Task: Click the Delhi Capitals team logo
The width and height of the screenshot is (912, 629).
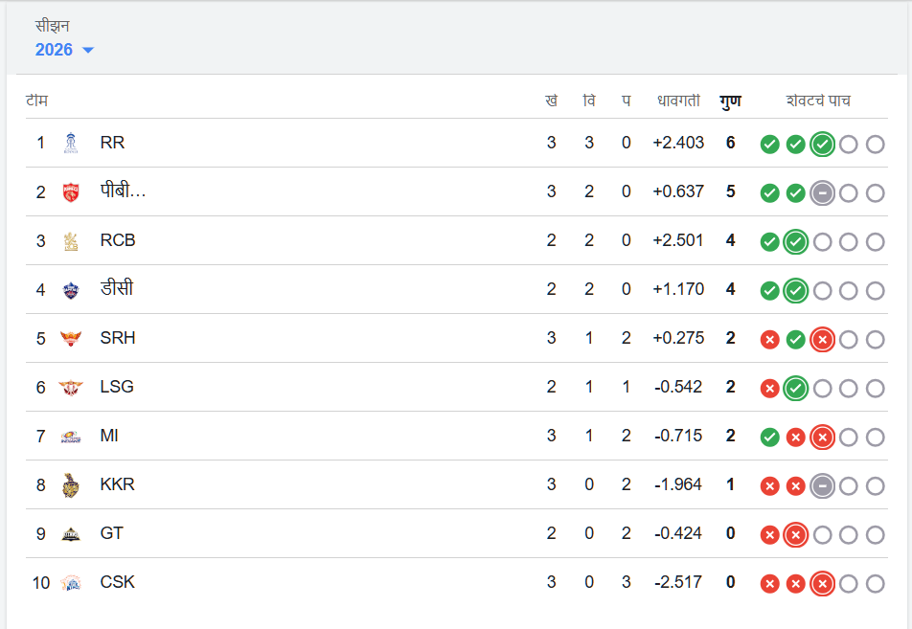Action: click(70, 290)
